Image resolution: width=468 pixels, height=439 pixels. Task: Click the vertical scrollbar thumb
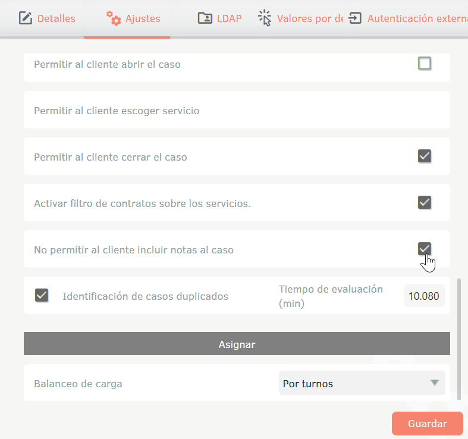click(458, 338)
